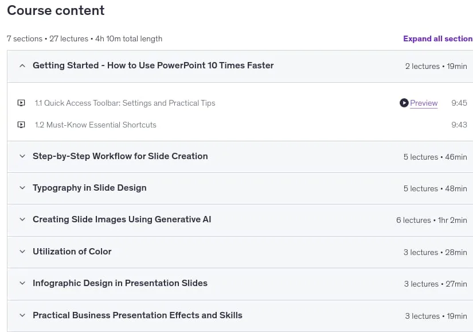
Task: Collapse the Getting Started section chevron
Action: coord(22,65)
